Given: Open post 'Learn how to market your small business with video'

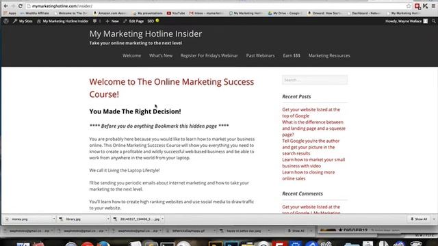Looking at the screenshot, I should pyautogui.click(x=313, y=163).
